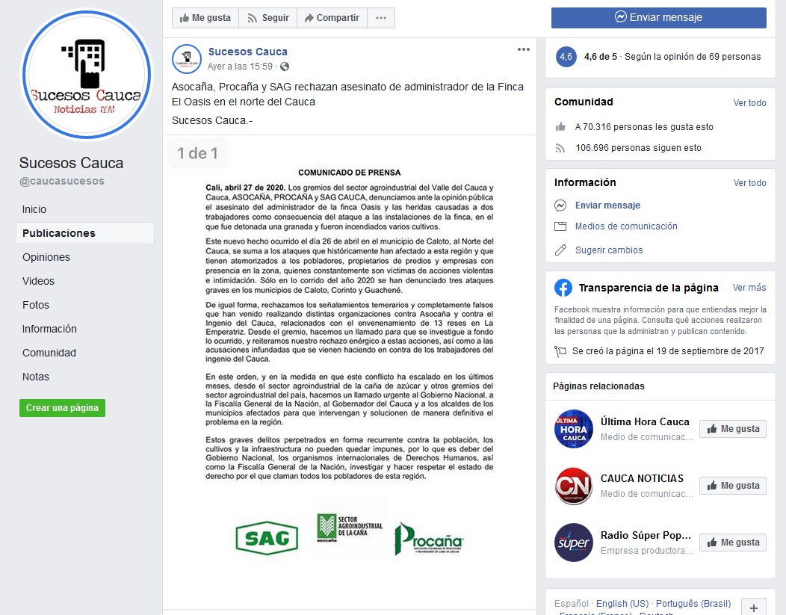Open the Radio Súper Popayán page logo
The width and height of the screenshot is (786, 615).
click(x=574, y=543)
